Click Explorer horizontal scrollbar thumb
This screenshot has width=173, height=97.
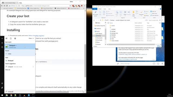(132, 44)
